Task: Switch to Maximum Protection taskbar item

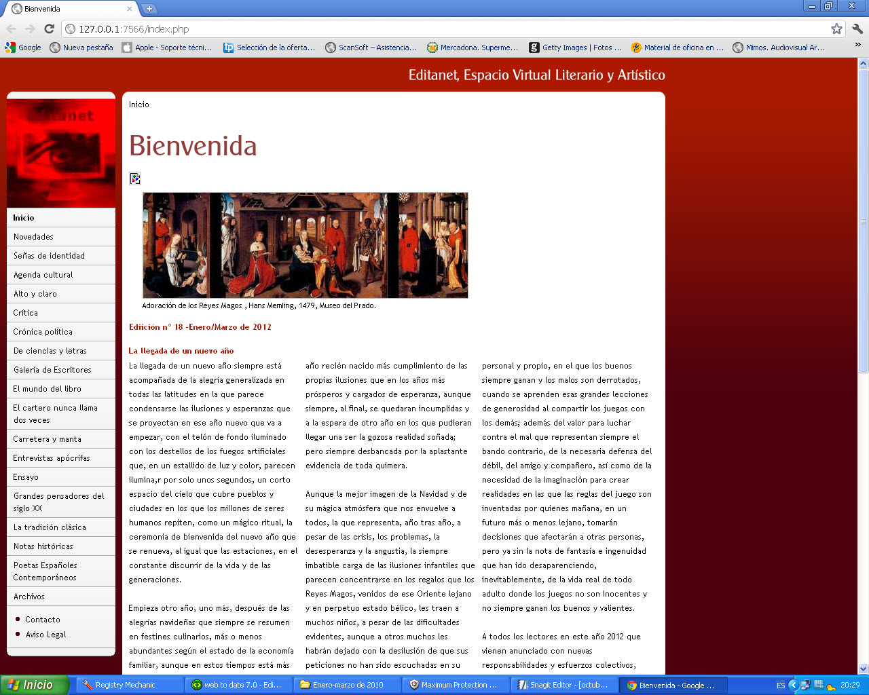Action: (x=456, y=685)
